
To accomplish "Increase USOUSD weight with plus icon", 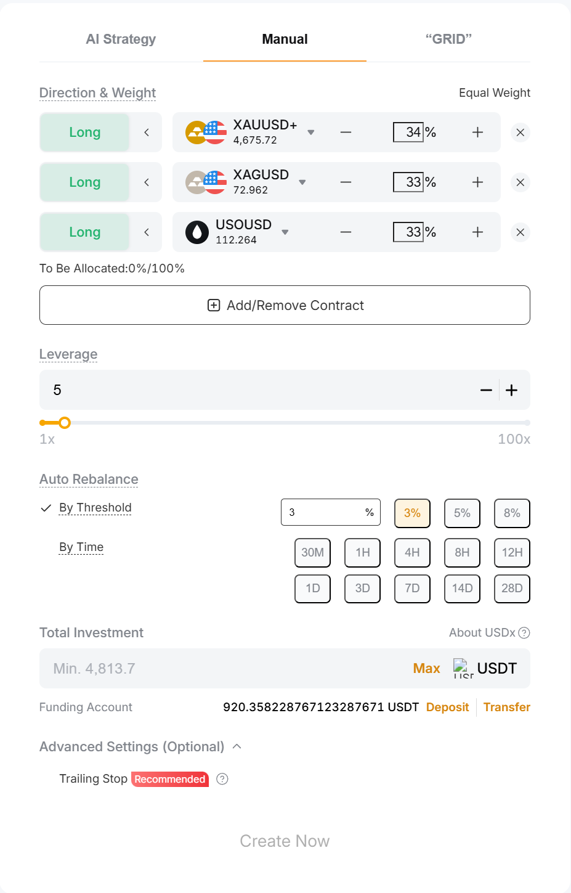I will point(477,232).
